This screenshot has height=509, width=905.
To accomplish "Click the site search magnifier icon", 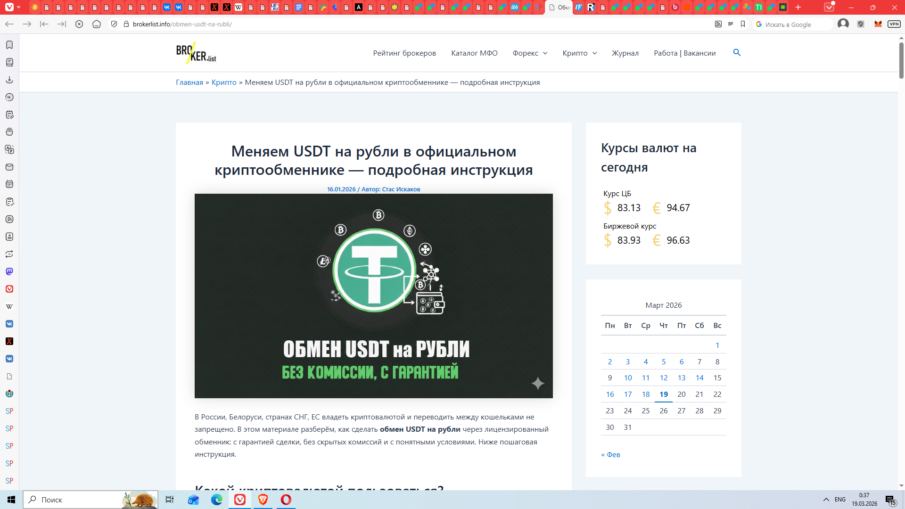I will tap(737, 53).
